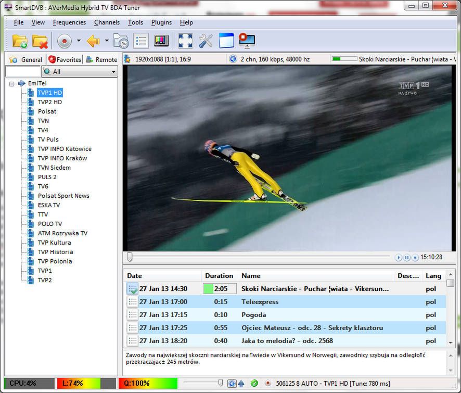Click the play button below video
Viewport: 461px width, 393px height.
pos(399,258)
